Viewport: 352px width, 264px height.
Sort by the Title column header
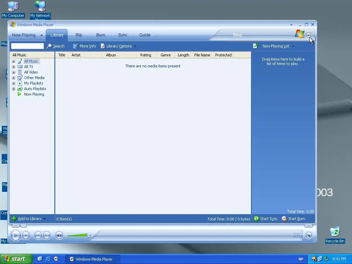tap(62, 55)
